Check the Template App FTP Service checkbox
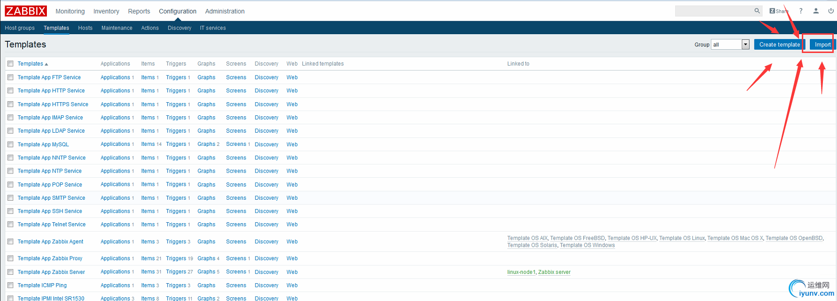 [10, 77]
